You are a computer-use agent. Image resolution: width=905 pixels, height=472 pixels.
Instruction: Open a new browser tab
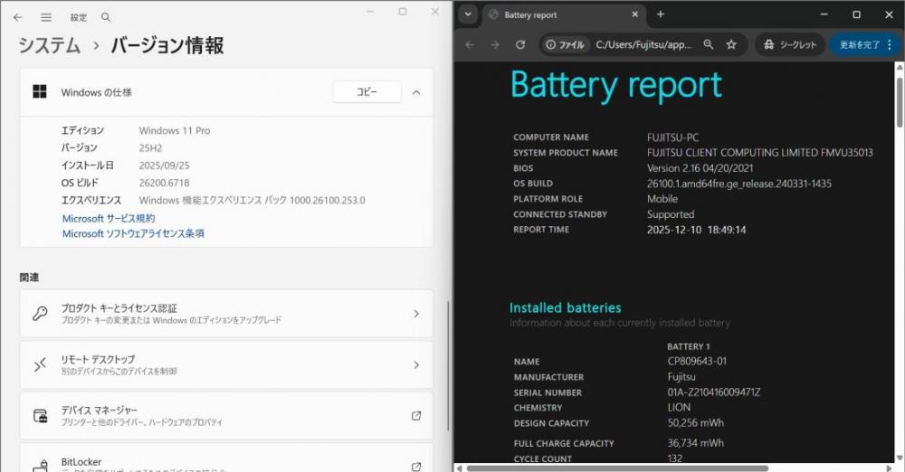click(661, 14)
